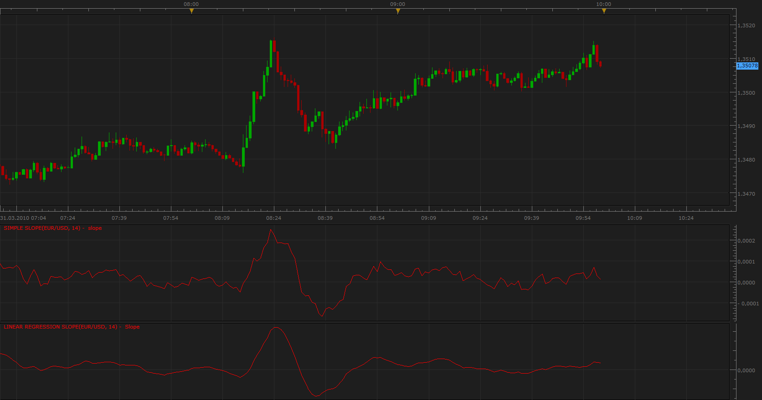This screenshot has width=762, height=400.
Task: Click the lowest trough of regression slope line
Action: tap(317, 396)
